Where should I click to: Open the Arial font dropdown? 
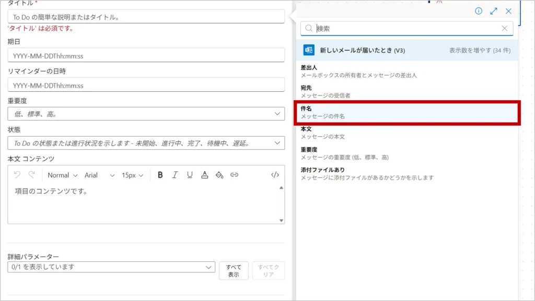[99, 175]
